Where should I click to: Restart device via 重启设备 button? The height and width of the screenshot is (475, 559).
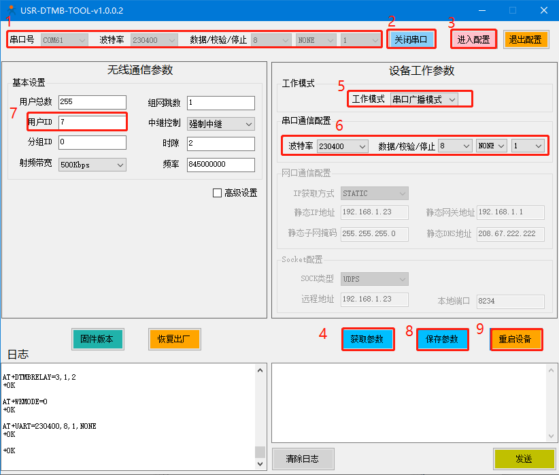pyautogui.click(x=516, y=339)
